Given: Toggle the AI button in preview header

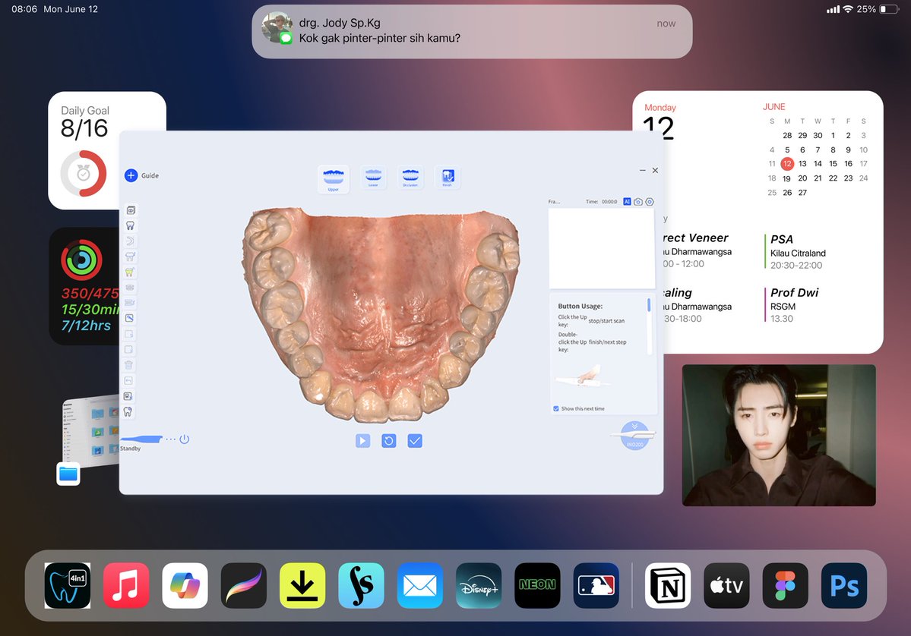Looking at the screenshot, I should click(627, 201).
